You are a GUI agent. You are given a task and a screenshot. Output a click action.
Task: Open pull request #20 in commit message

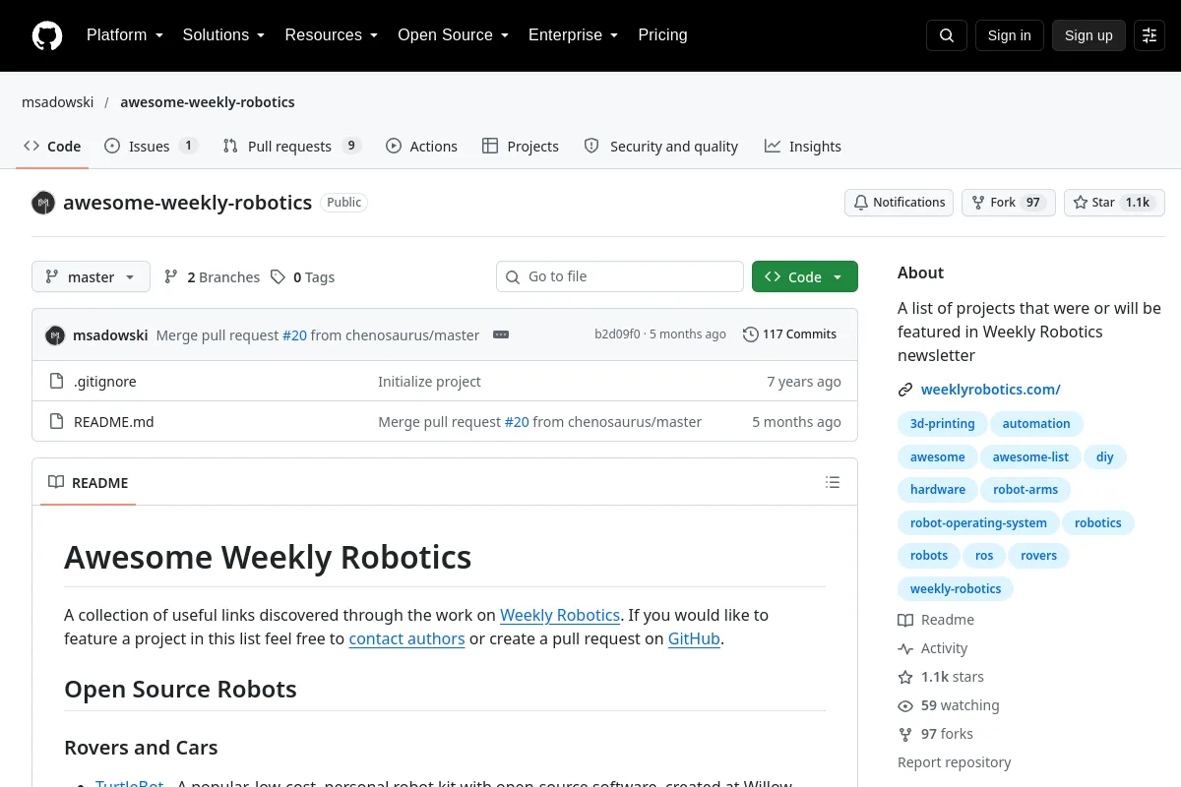(x=294, y=335)
